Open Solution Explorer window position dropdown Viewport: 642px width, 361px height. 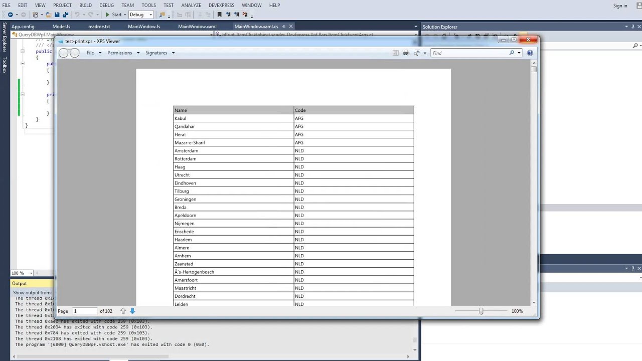click(x=626, y=27)
